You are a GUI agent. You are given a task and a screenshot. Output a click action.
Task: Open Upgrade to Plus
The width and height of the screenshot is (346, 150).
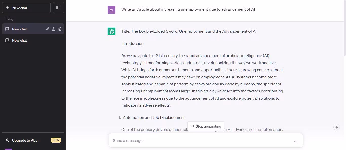[x=25, y=140]
